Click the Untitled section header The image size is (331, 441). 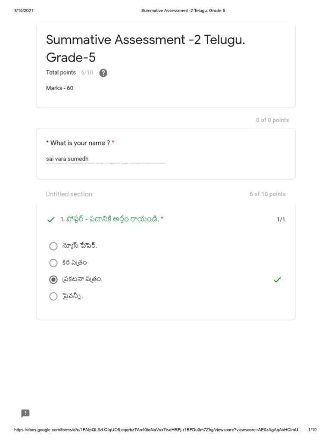(69, 194)
